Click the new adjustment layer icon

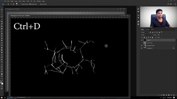(166, 95)
